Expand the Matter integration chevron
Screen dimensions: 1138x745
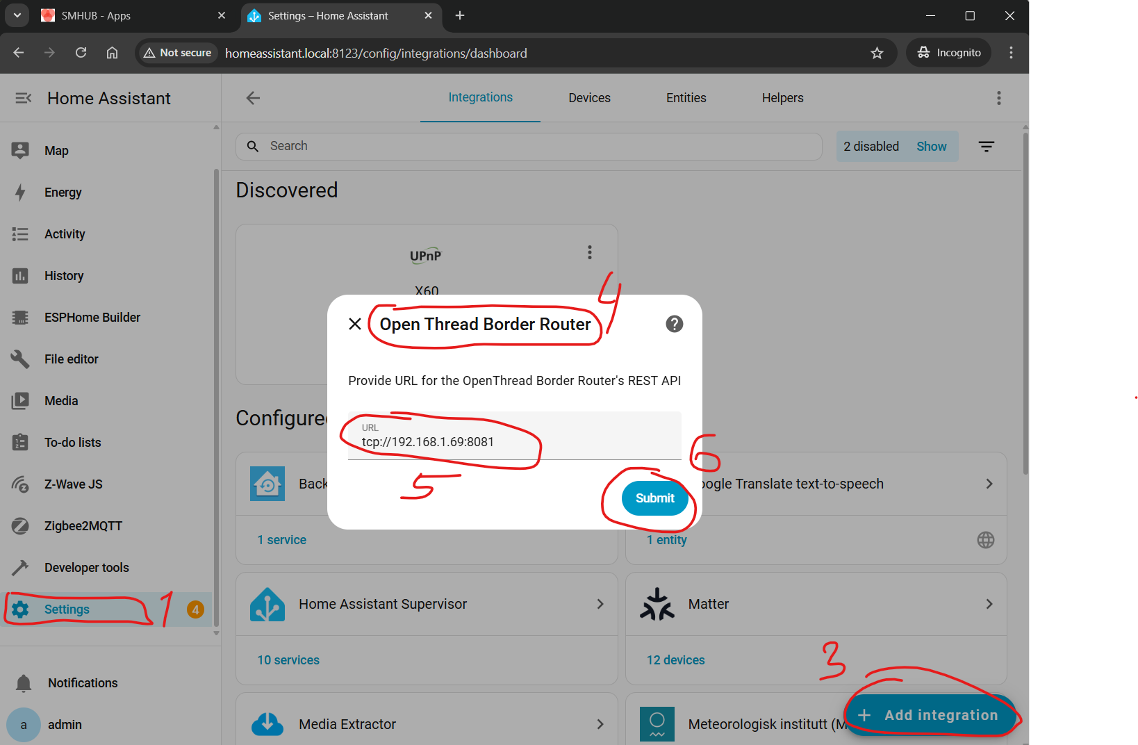(989, 604)
